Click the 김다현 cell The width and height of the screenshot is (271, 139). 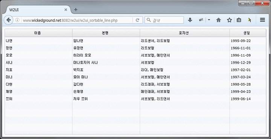click(106, 84)
